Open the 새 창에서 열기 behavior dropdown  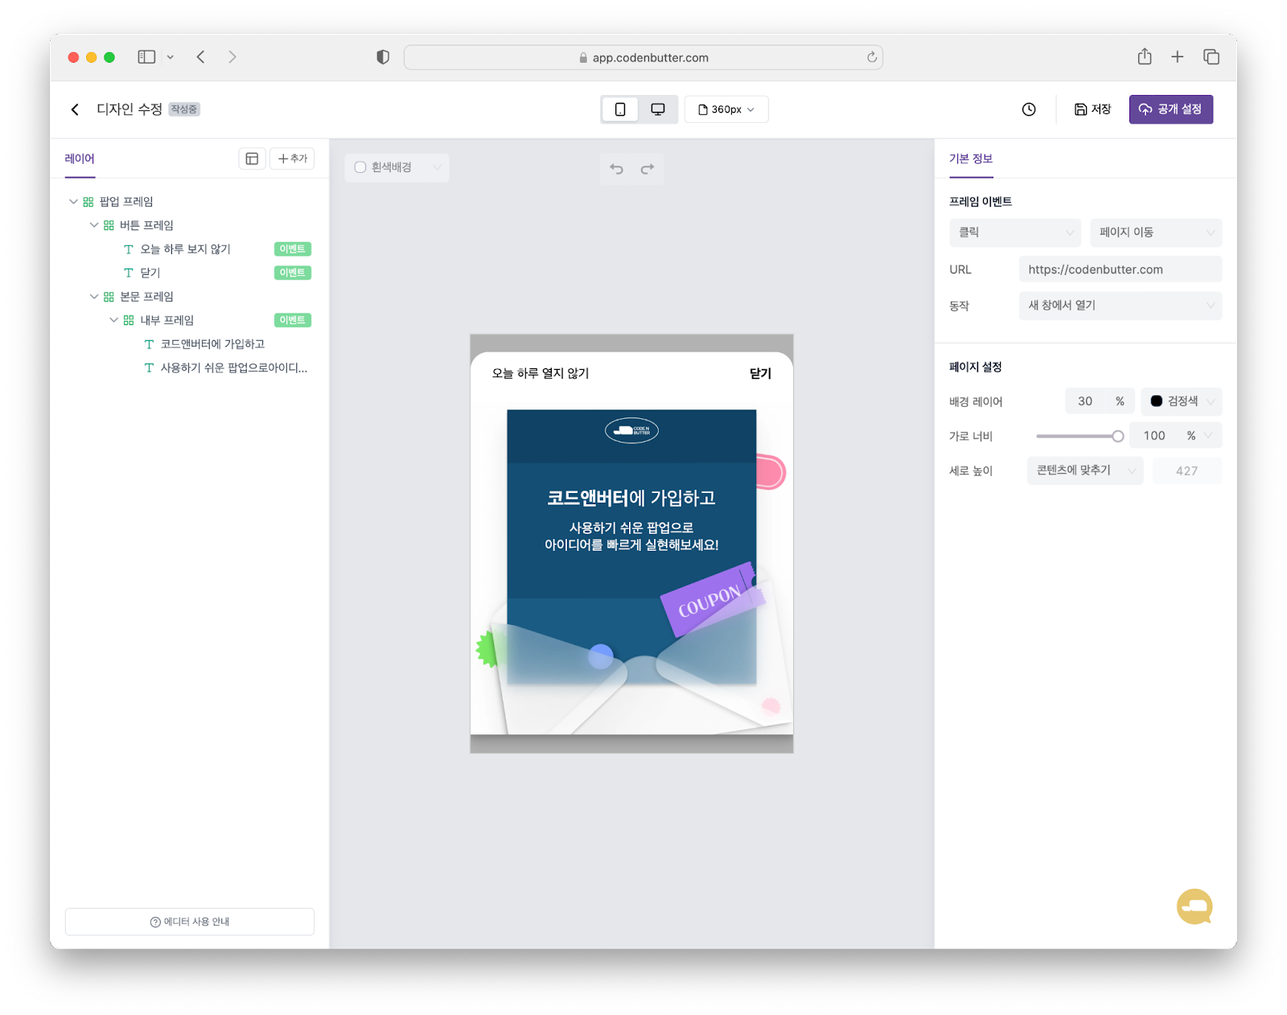pos(1120,306)
